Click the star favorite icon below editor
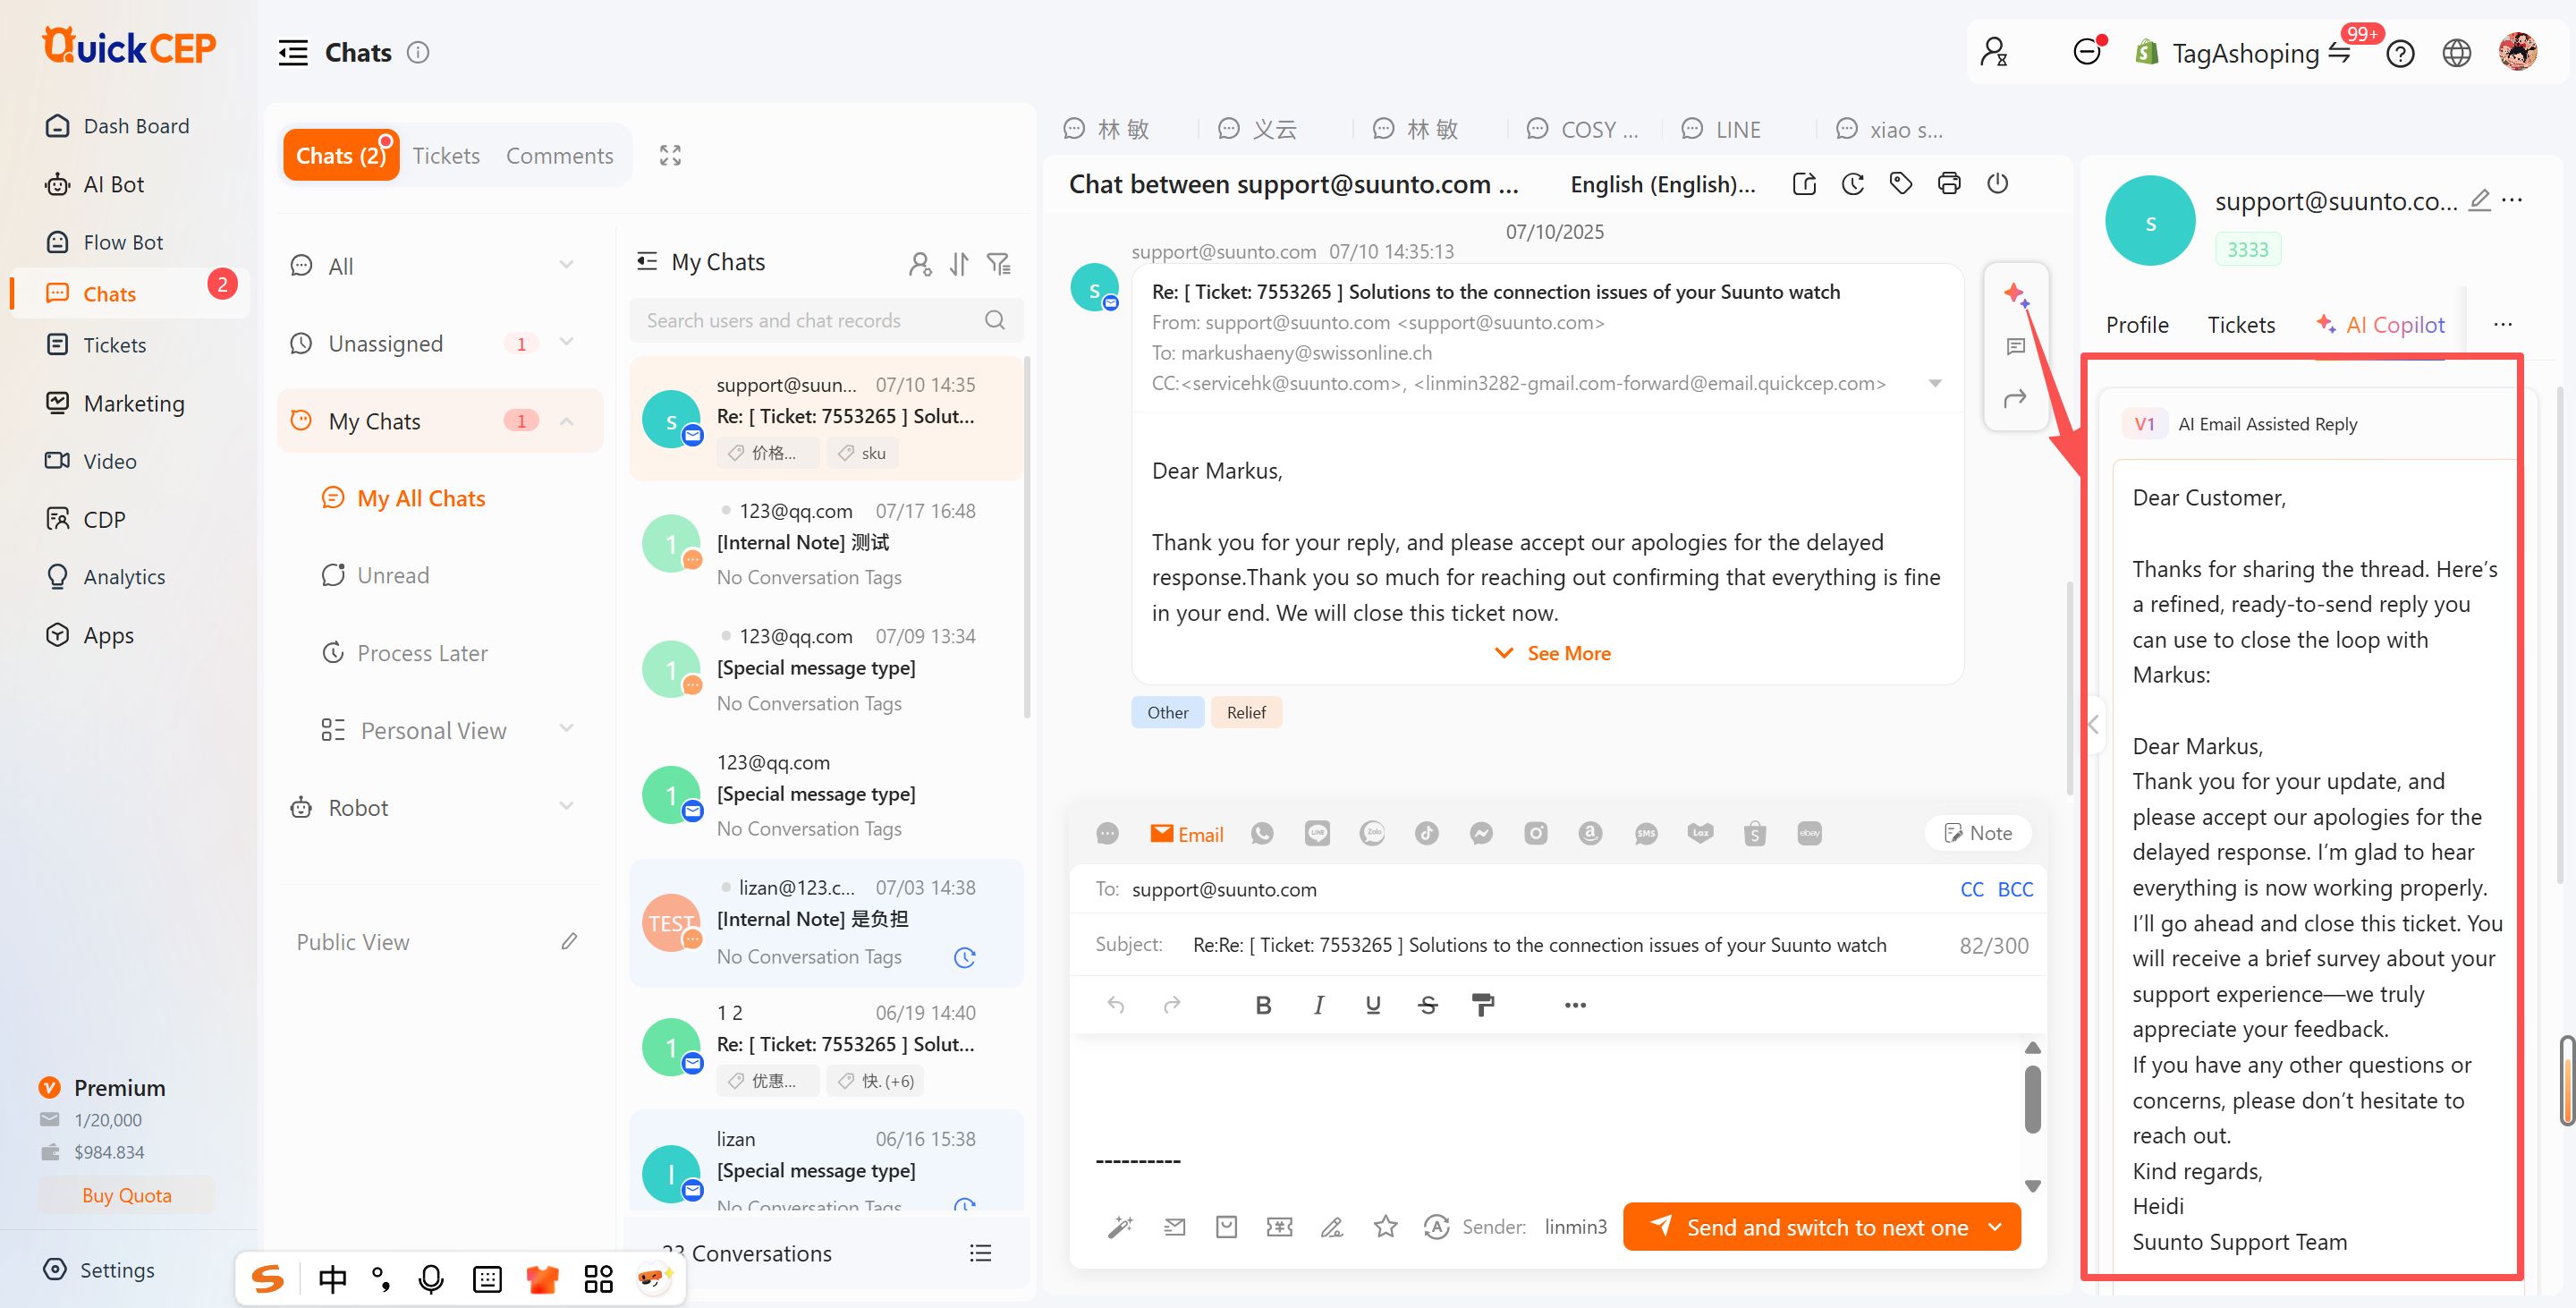 tap(1385, 1226)
